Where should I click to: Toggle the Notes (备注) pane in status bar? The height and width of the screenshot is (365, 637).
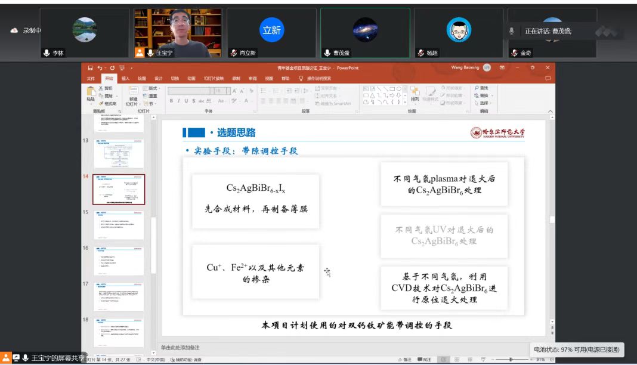click(405, 360)
